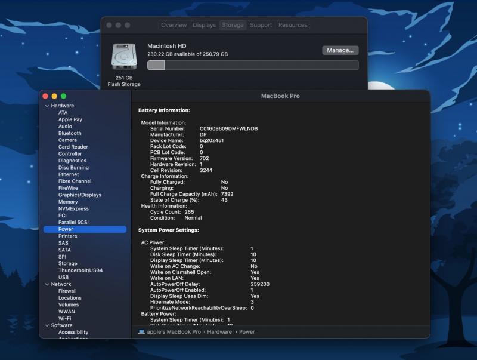Image resolution: width=477 pixels, height=360 pixels.
Task: Show Graphics/Displays information
Action: (x=80, y=195)
